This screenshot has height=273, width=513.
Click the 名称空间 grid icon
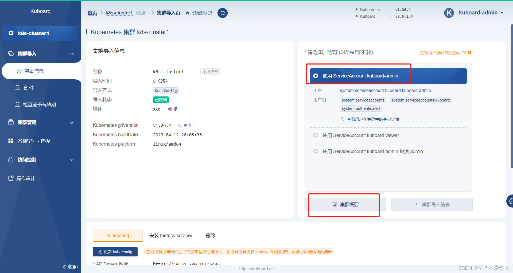click(11, 141)
